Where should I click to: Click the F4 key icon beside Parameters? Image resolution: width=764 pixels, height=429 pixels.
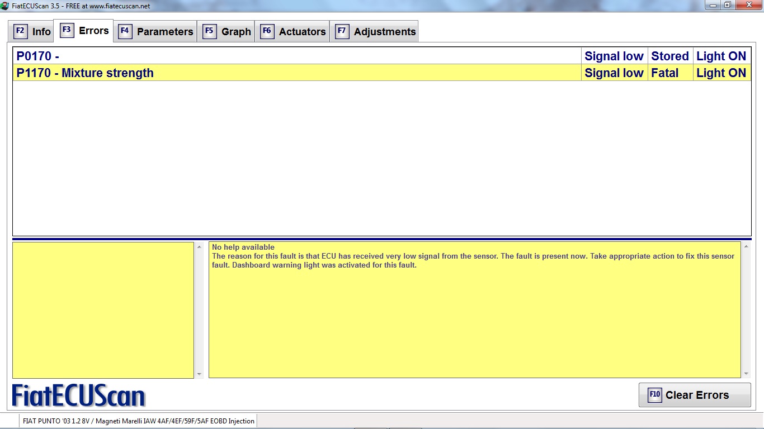click(x=125, y=31)
